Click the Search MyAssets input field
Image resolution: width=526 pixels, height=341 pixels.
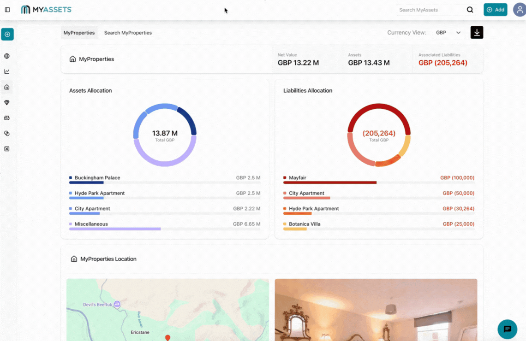(x=429, y=10)
